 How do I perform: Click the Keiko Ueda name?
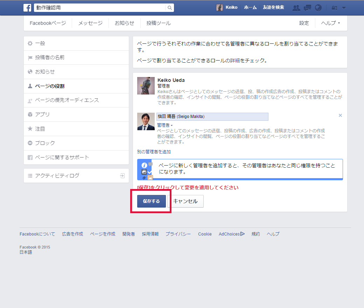coord(171,80)
